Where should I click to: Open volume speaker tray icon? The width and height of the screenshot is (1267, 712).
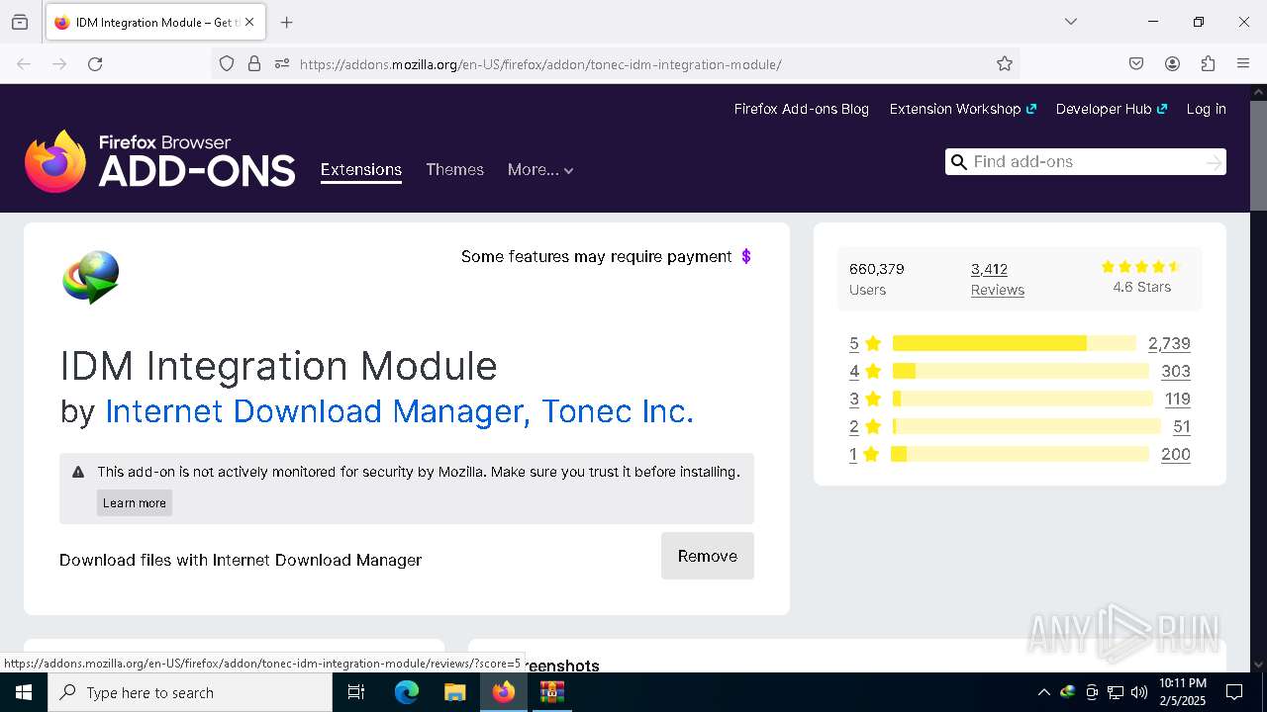pyautogui.click(x=1139, y=692)
